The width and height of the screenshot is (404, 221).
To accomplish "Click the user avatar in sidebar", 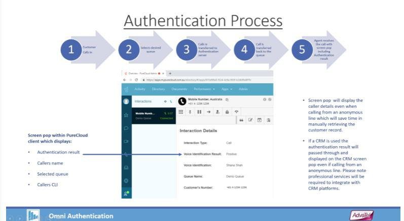I will pos(126,102).
